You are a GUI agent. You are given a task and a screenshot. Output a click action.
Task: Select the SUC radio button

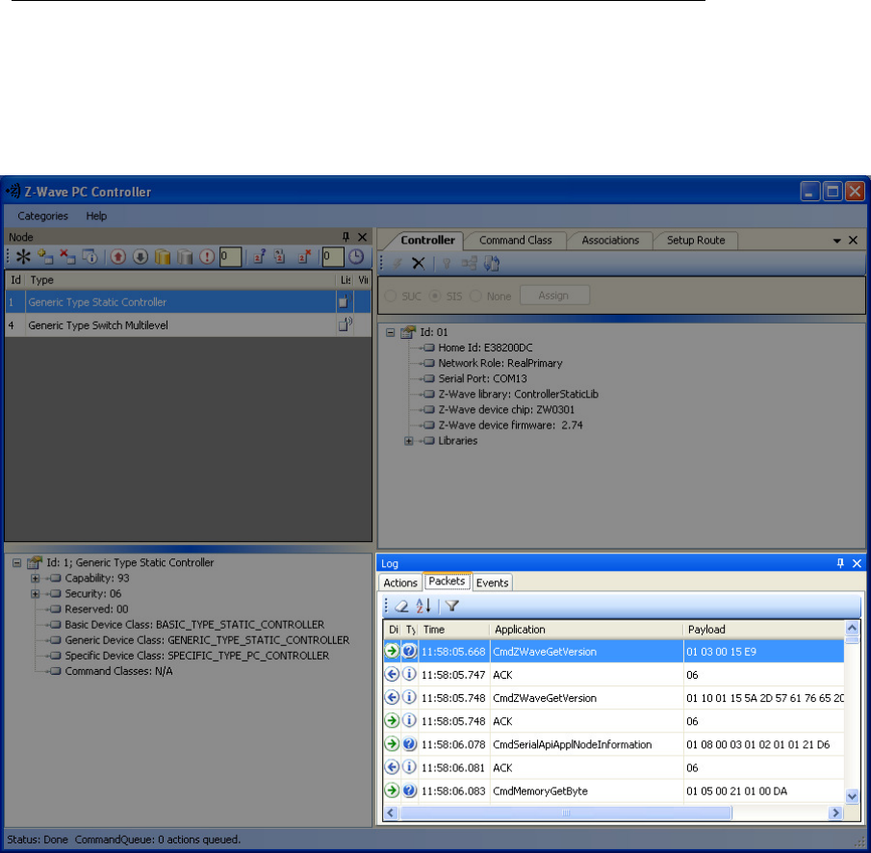click(x=391, y=297)
